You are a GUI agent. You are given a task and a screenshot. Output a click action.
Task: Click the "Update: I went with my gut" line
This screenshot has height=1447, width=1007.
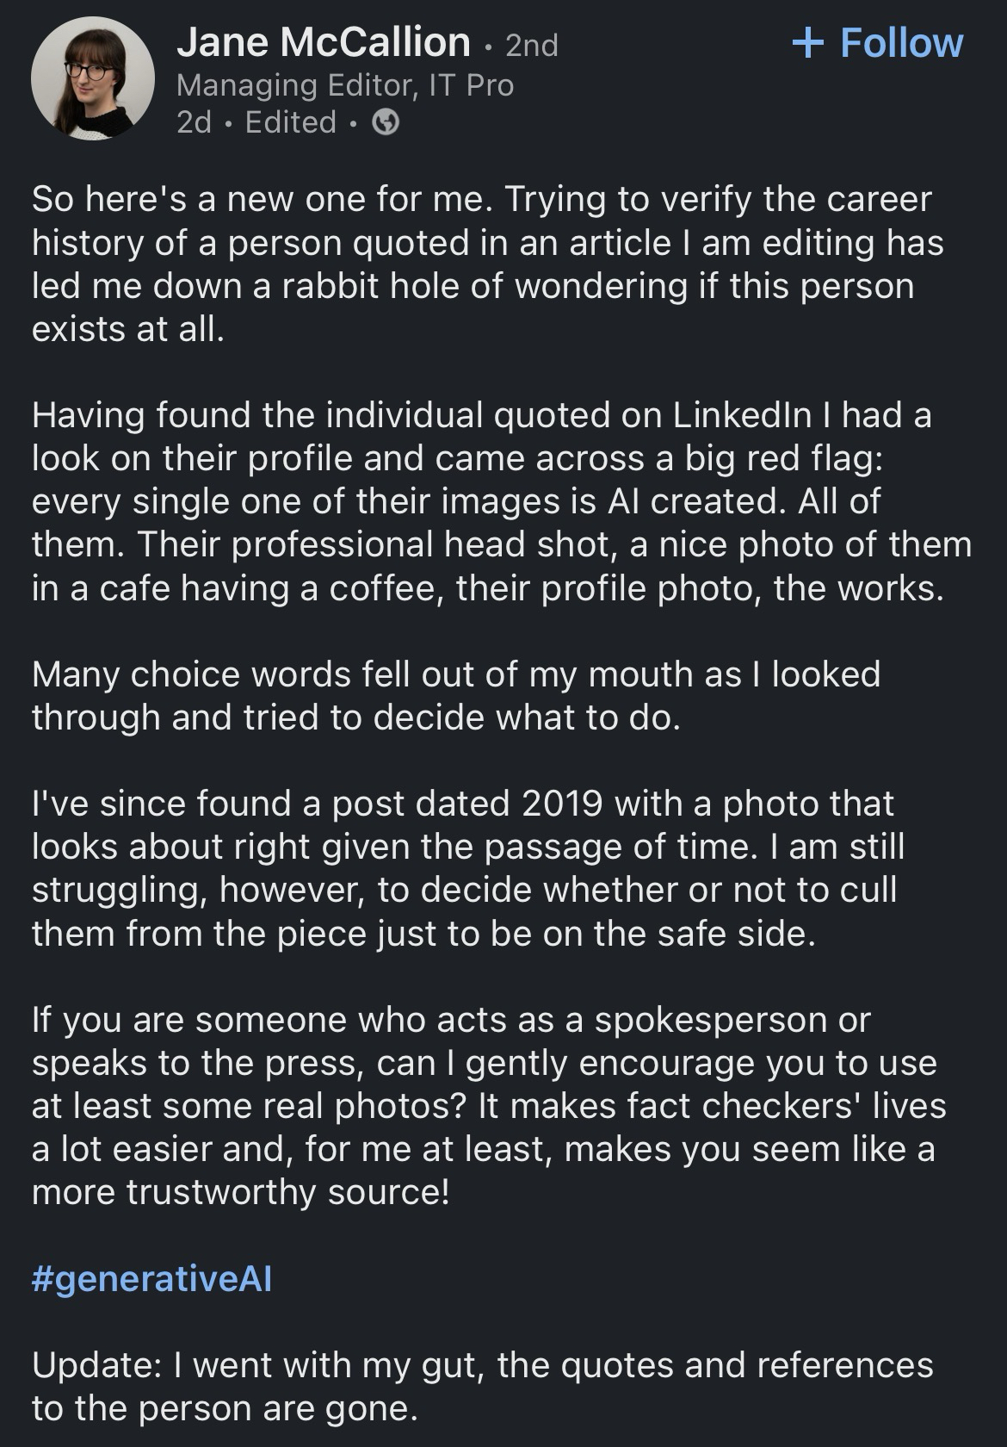click(x=482, y=1387)
